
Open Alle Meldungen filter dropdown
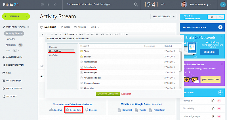click(164, 16)
